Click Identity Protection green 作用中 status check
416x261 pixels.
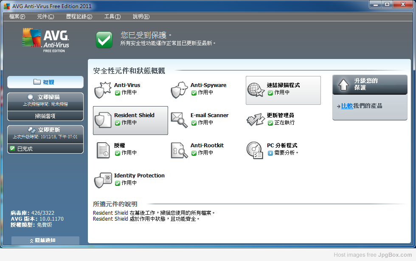[x=118, y=183]
